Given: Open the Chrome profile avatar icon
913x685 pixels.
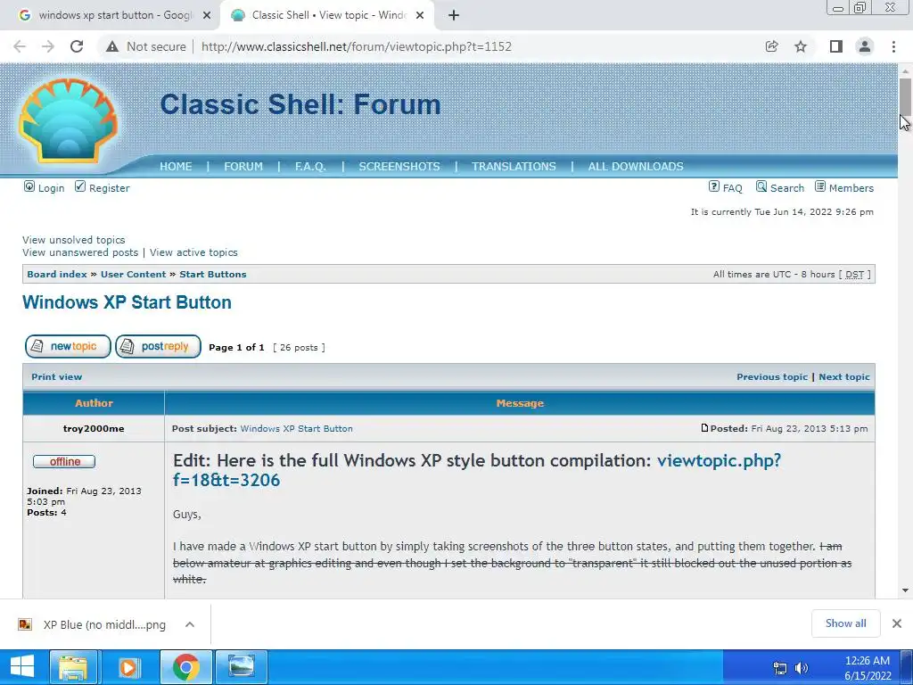Looking at the screenshot, I should [865, 46].
